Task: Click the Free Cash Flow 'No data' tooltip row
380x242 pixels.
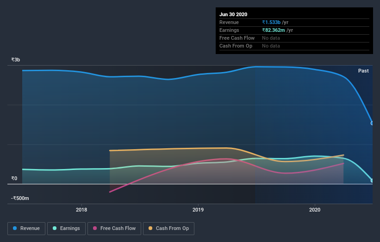Action: pyautogui.click(x=294, y=38)
